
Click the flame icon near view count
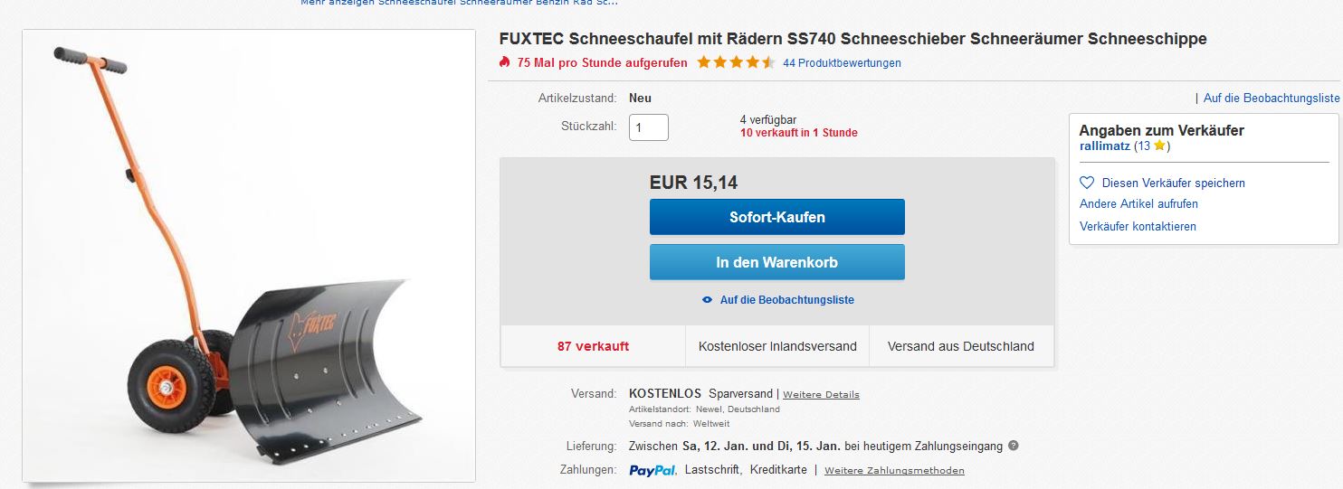tap(505, 62)
